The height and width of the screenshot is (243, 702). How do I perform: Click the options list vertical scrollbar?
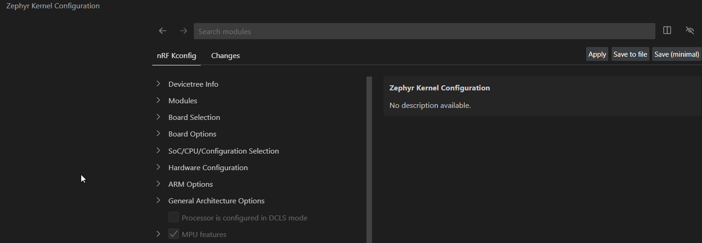[x=369, y=160]
